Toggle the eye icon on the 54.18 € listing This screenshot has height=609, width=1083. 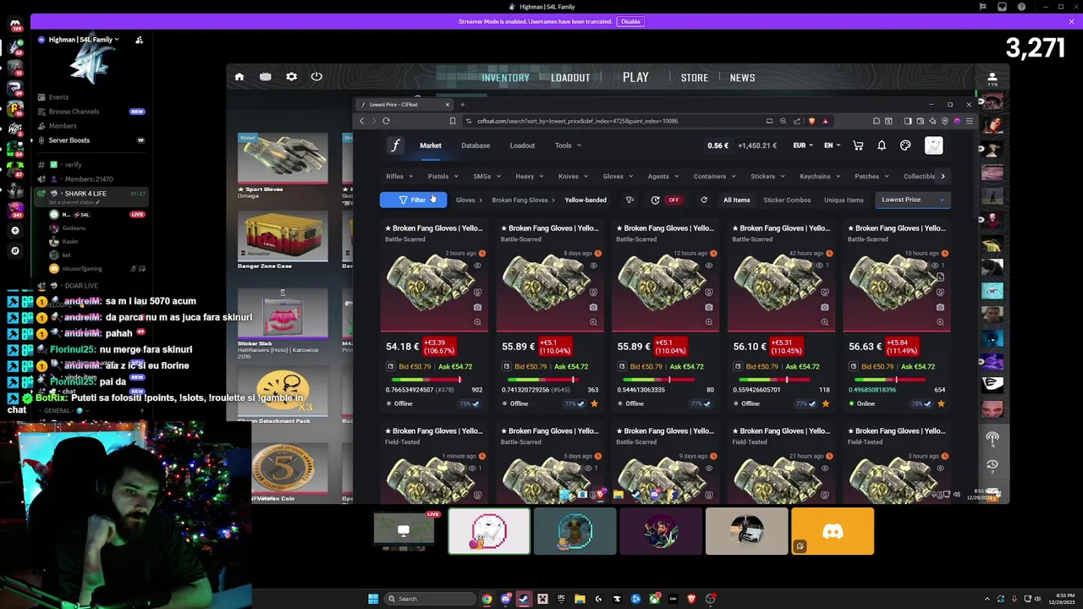point(477,266)
